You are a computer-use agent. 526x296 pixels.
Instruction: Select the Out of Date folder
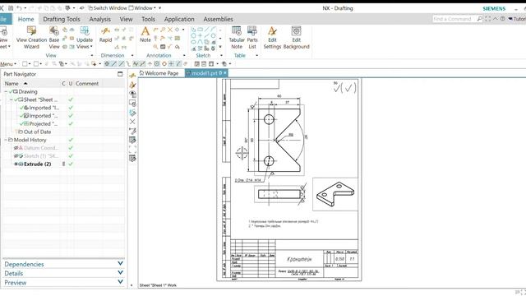click(x=37, y=132)
